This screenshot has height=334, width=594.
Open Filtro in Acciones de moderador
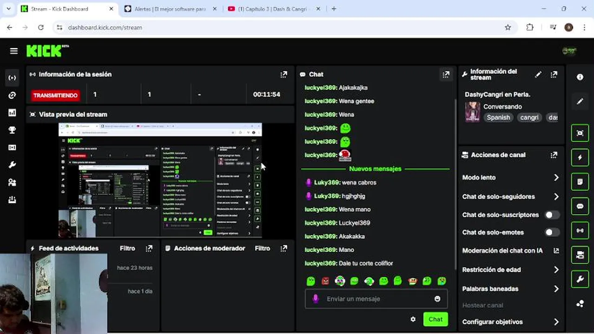(262, 248)
